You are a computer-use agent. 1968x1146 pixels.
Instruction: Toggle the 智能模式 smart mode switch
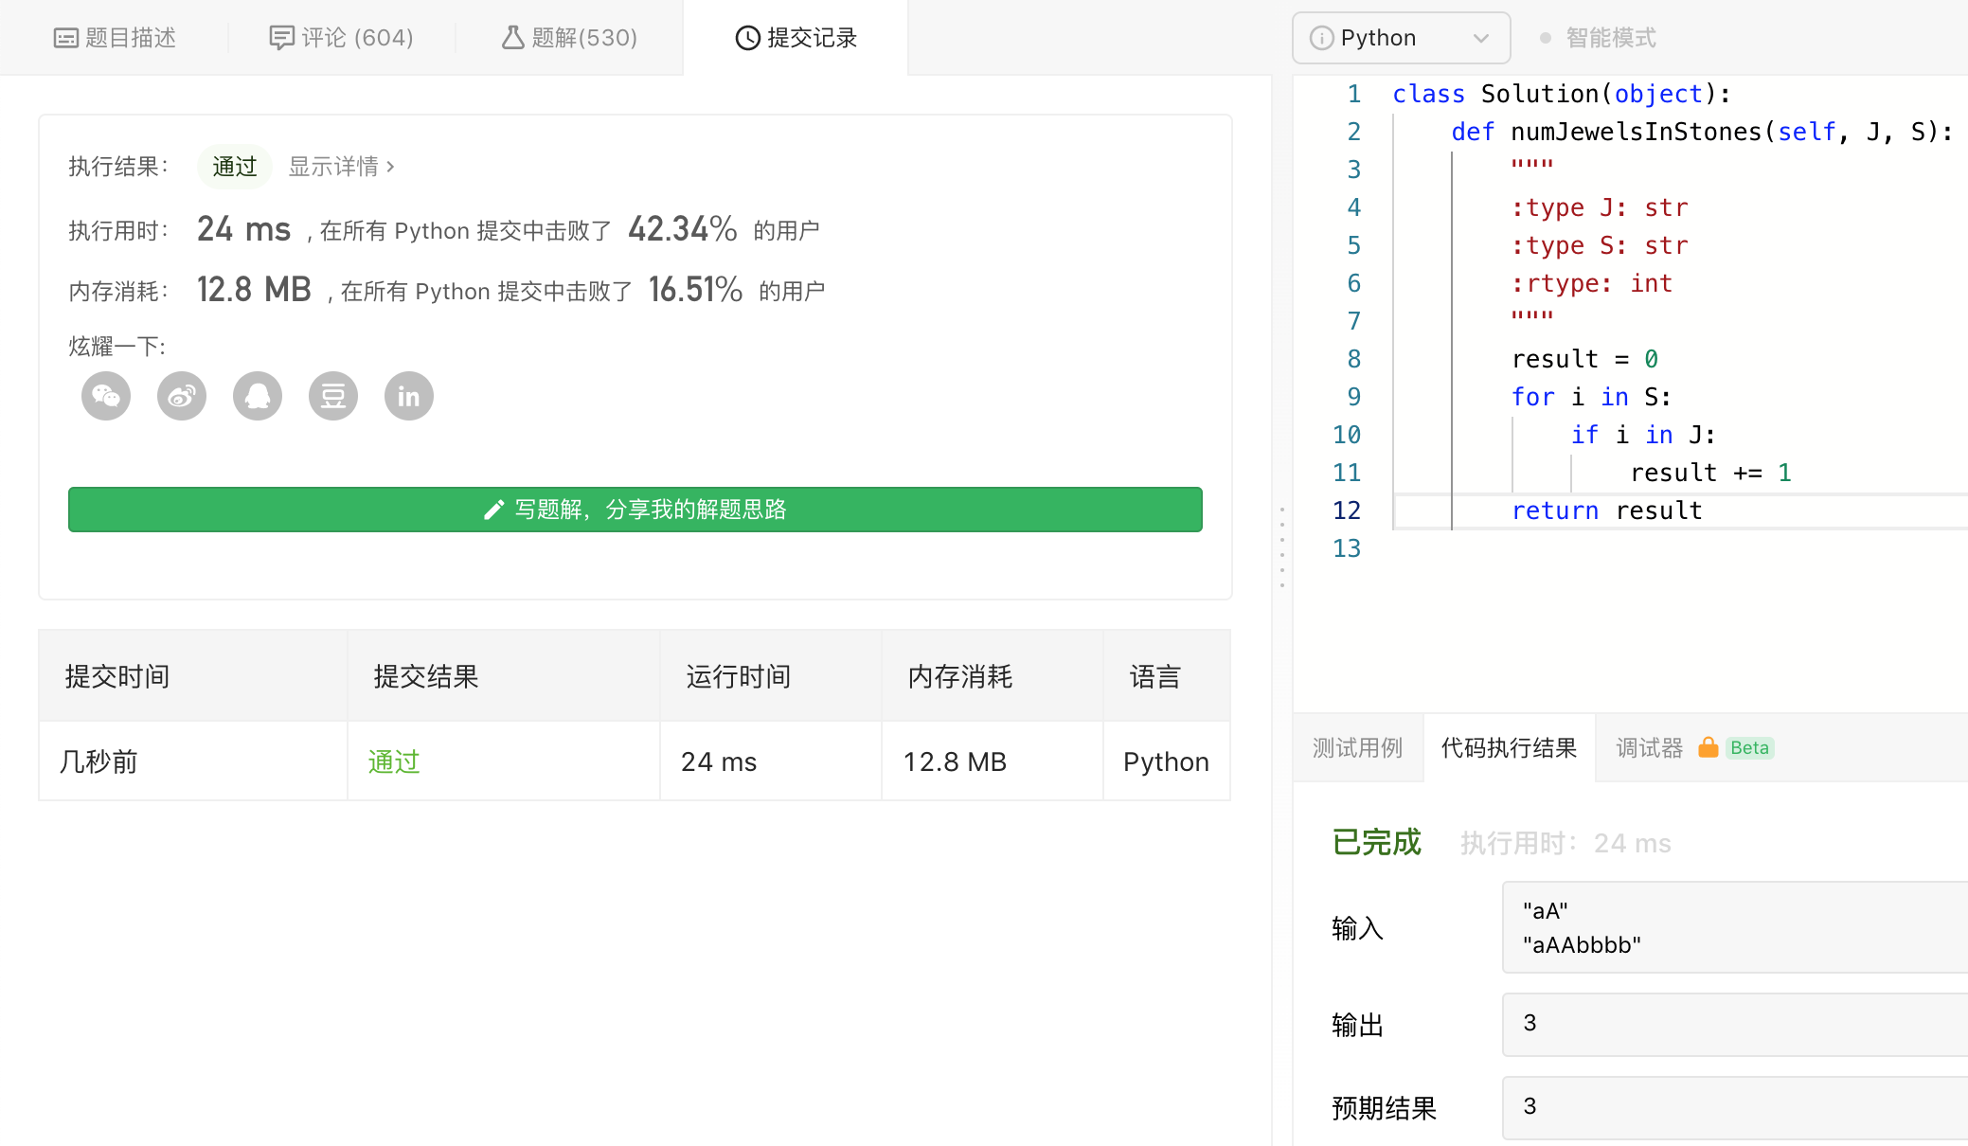coord(1546,38)
